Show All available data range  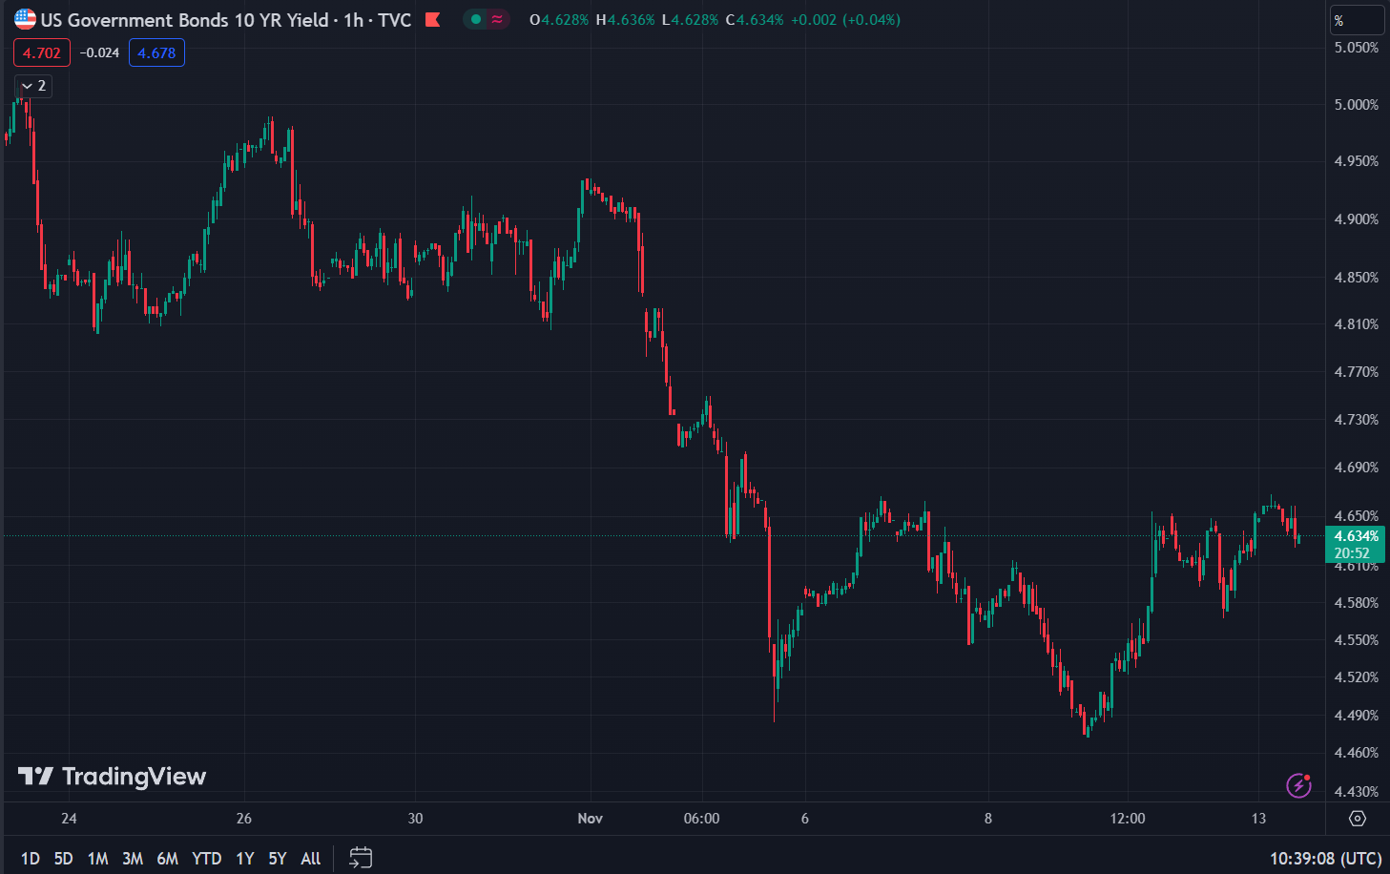point(310,859)
